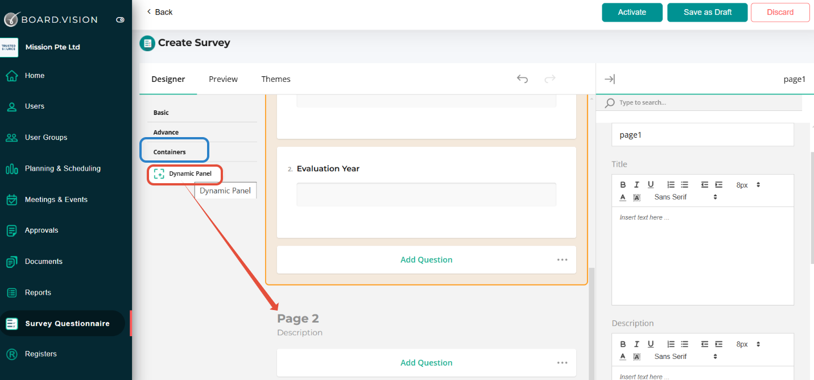The width and height of the screenshot is (814, 380).
Task: Increase indent in Description editor
Action: (x=718, y=344)
